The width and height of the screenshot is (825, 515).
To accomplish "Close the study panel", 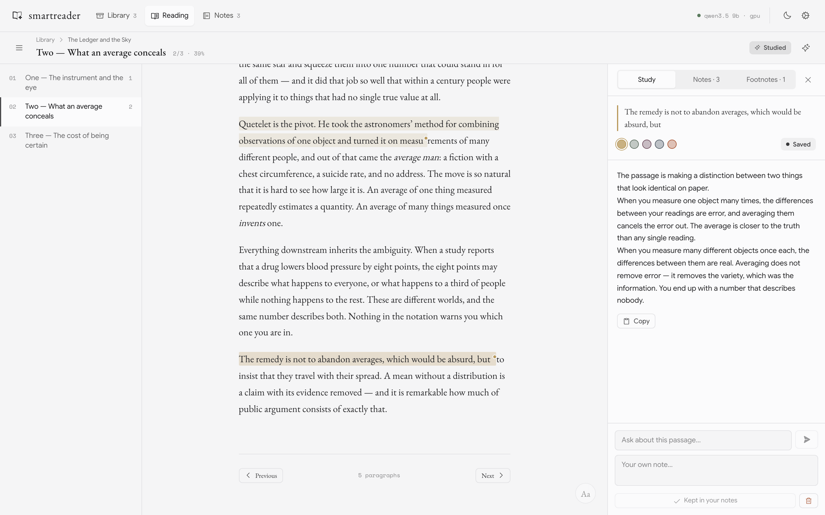I will coord(808,80).
